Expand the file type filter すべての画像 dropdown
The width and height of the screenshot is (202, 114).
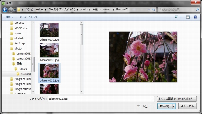coord(177,99)
